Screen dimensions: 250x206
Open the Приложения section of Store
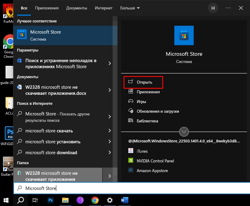pyautogui.click(x=148, y=92)
